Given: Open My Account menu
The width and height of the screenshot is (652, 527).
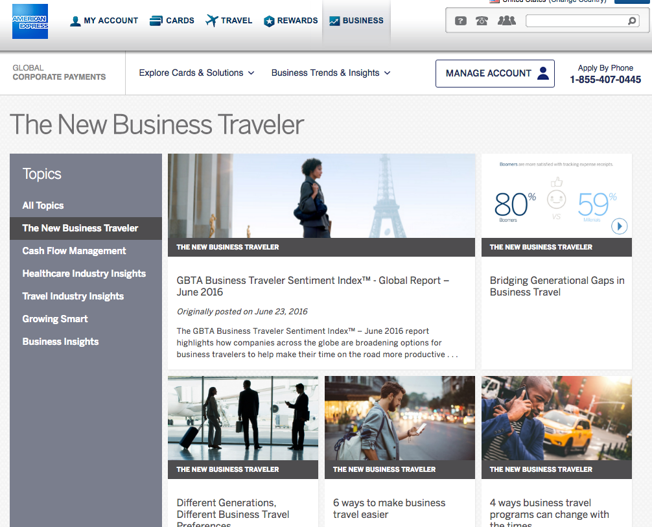Looking at the screenshot, I should [104, 21].
